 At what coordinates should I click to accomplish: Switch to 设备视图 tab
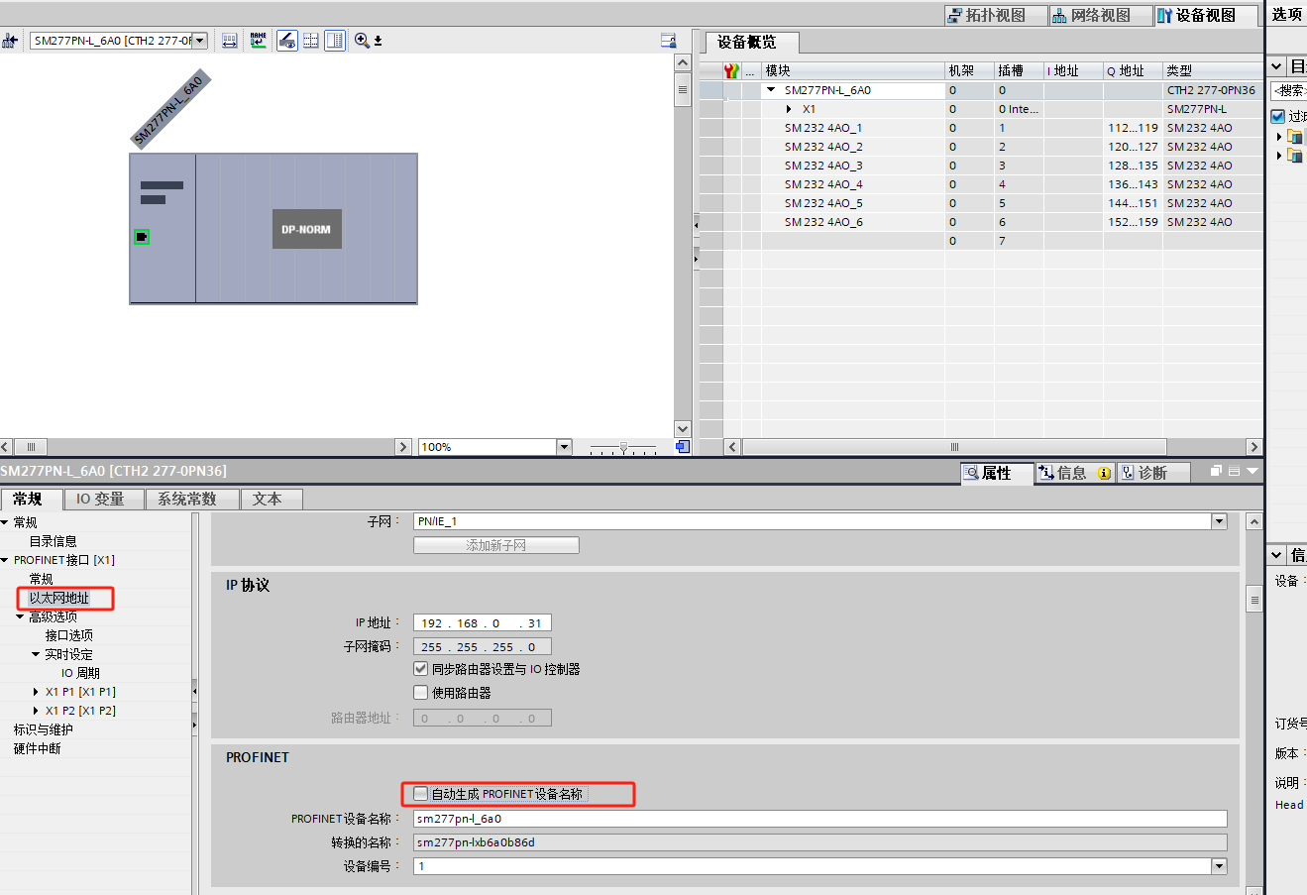coord(1206,15)
